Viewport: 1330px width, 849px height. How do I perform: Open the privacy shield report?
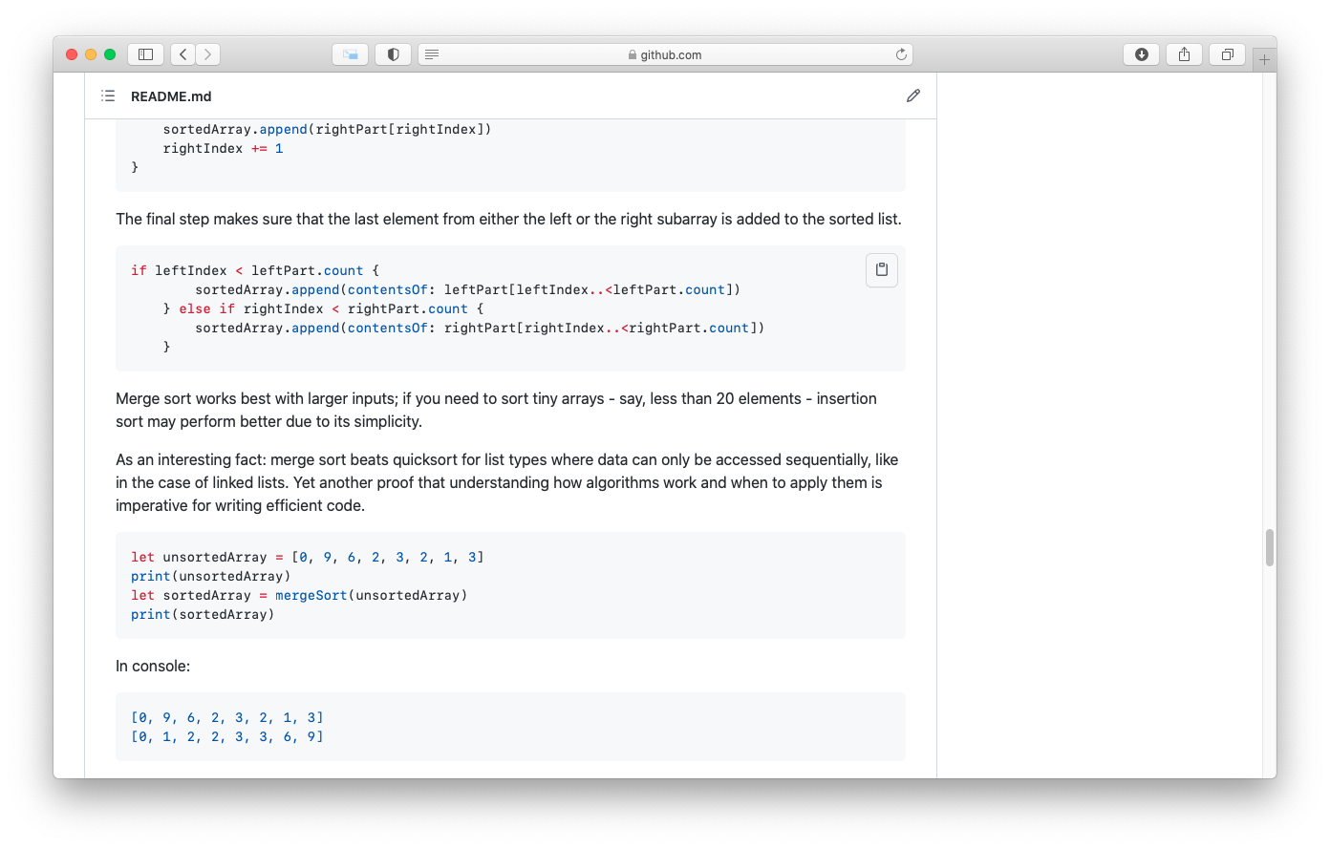pyautogui.click(x=394, y=54)
